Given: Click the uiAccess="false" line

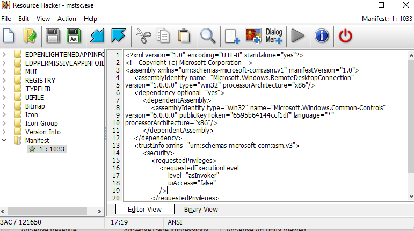Looking at the screenshot, I should (192, 183).
